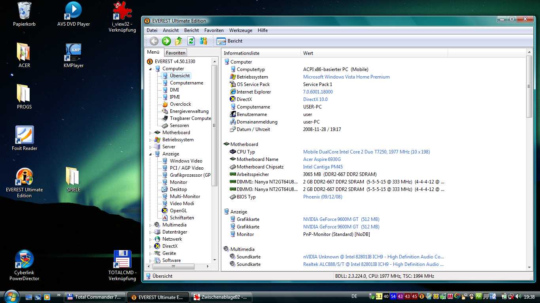
Task: Expand the Netzwerk tree node
Action: click(151, 239)
